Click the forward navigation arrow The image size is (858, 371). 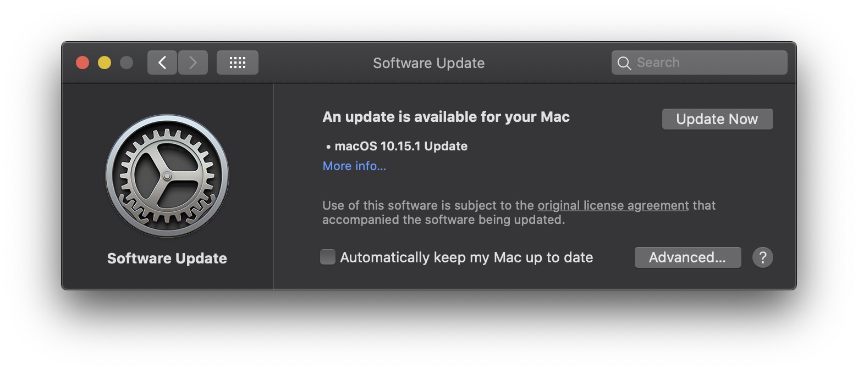(193, 62)
